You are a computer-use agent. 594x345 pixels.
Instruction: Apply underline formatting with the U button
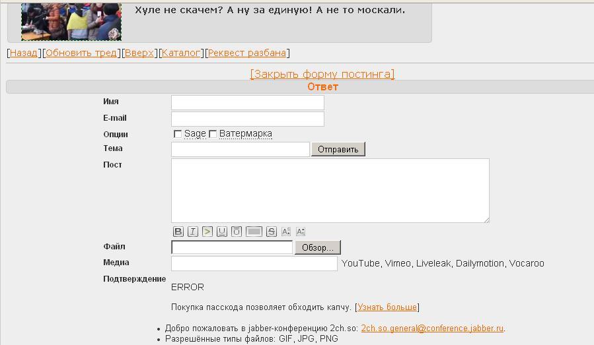pyautogui.click(x=222, y=232)
